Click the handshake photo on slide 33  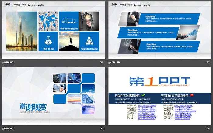[60, 88]
